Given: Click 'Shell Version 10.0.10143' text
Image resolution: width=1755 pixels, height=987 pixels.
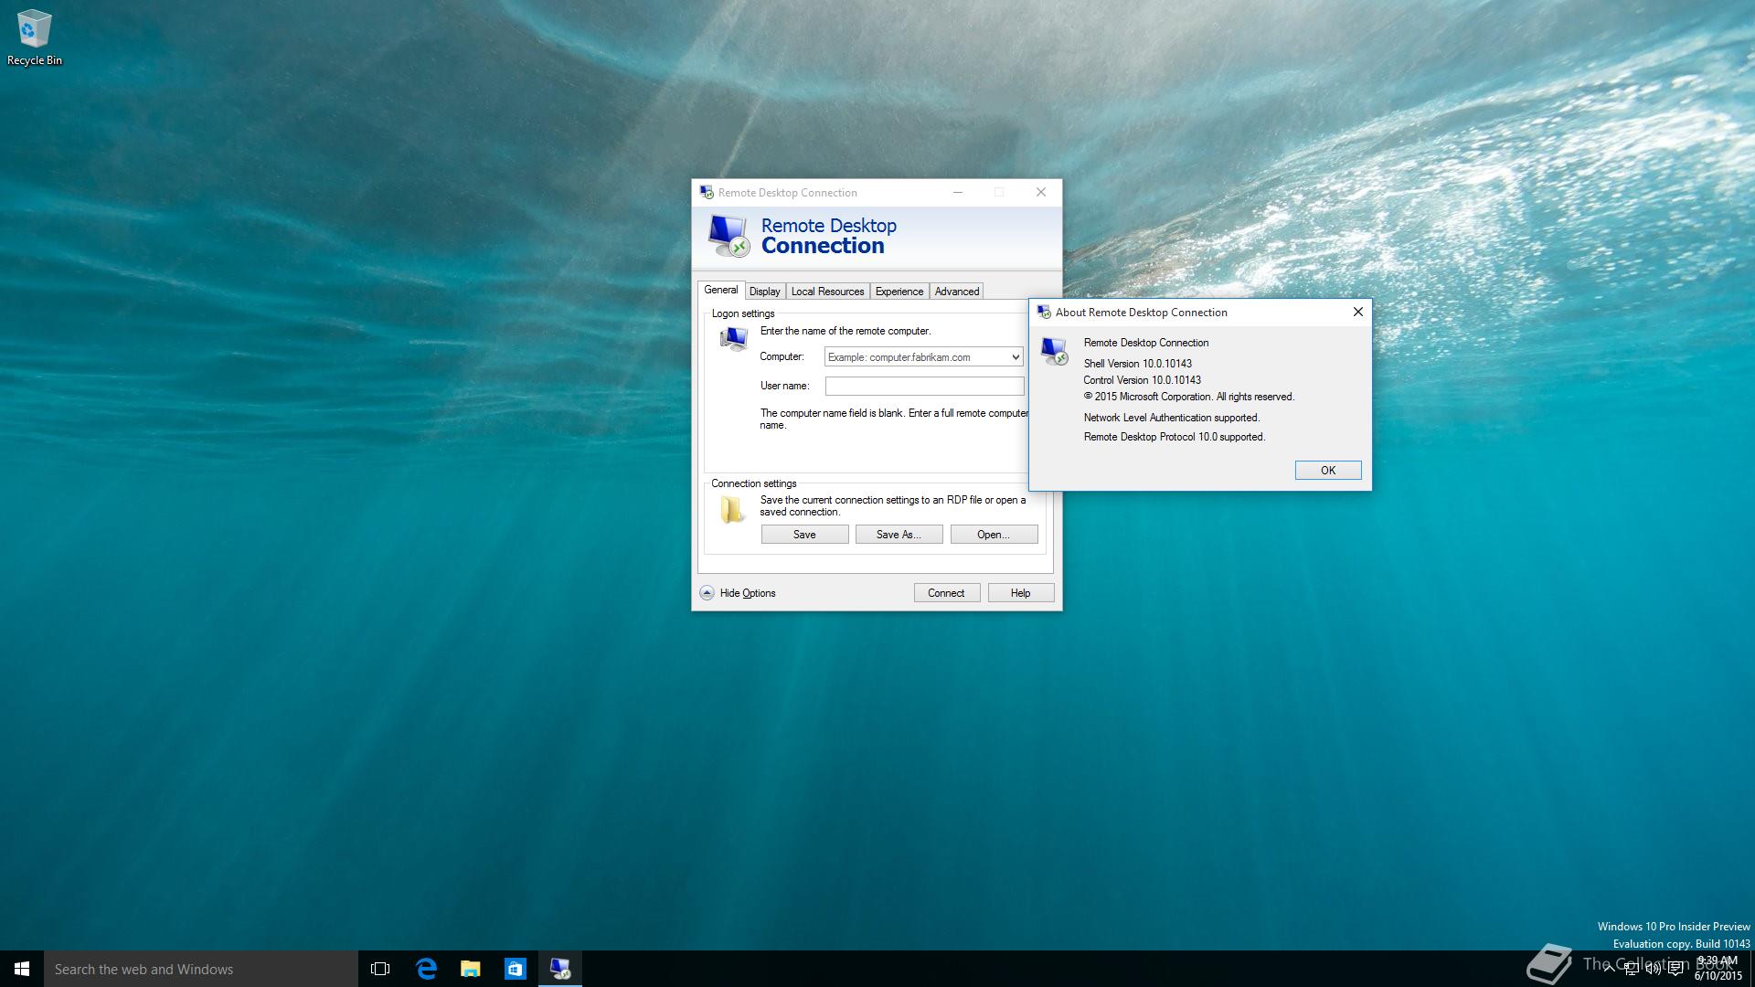Looking at the screenshot, I should 1137,364.
